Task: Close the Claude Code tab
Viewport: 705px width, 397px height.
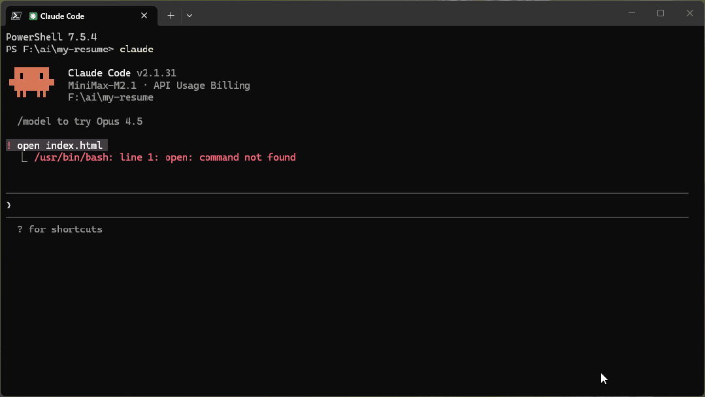Action: (x=144, y=16)
